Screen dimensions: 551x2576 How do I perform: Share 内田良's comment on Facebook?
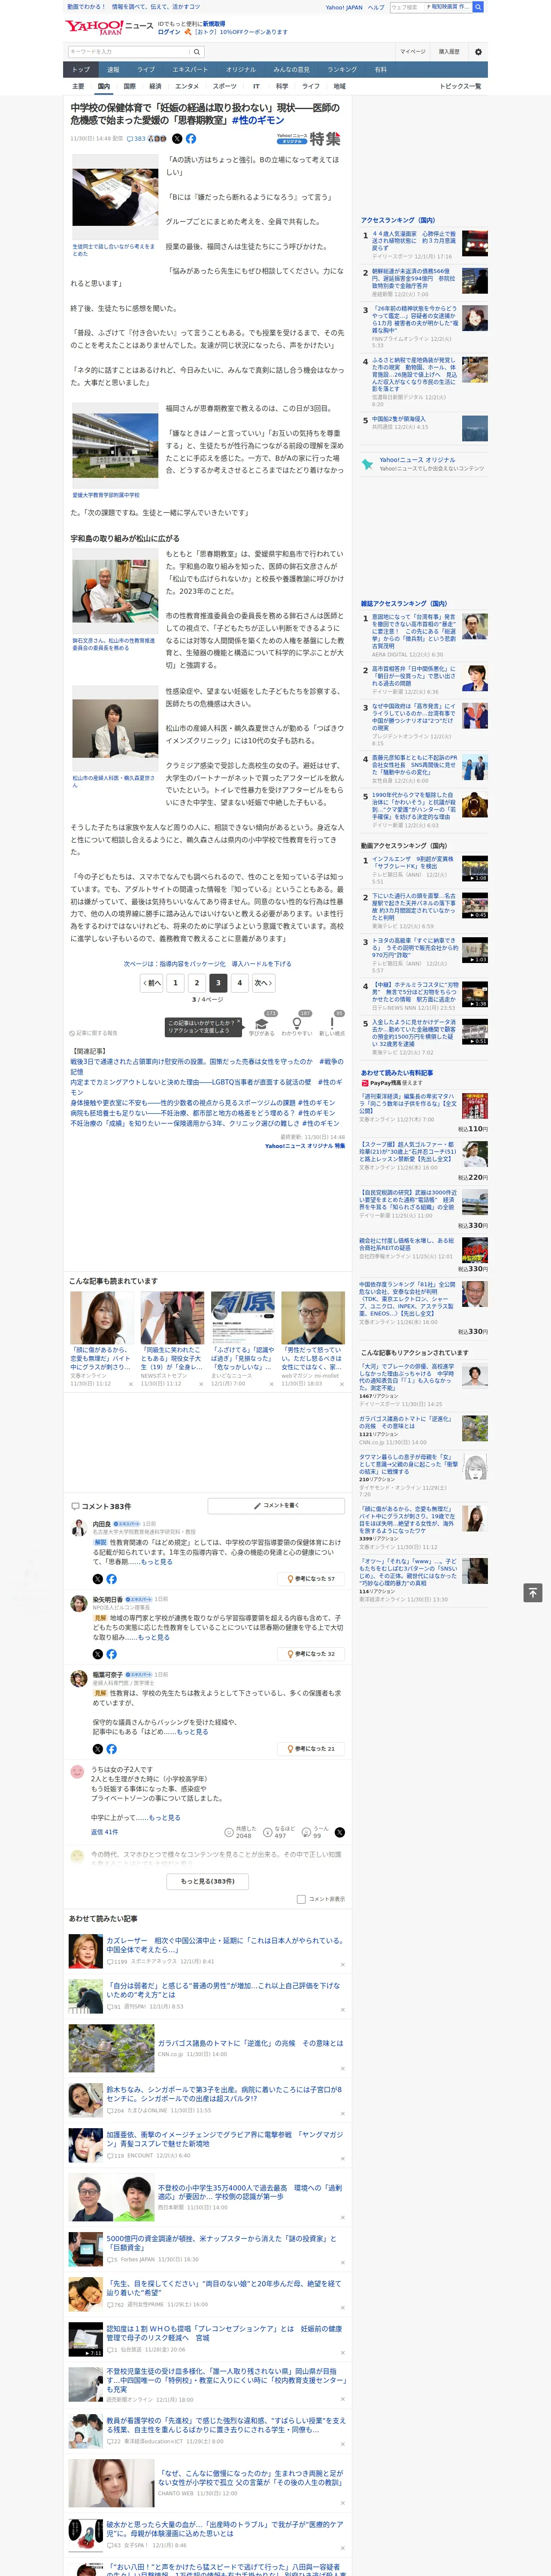point(111,1579)
